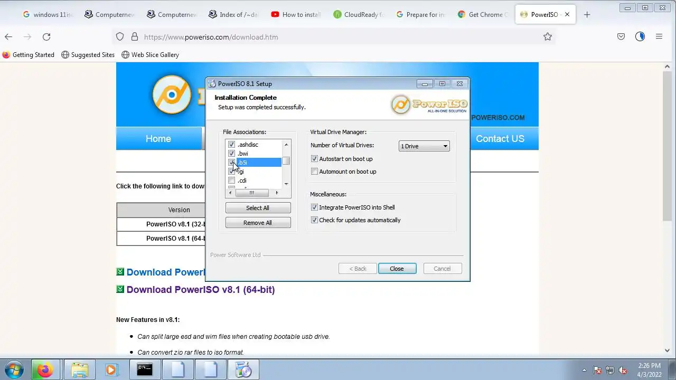The width and height of the screenshot is (676, 380).
Task: Click Firefox icon in taskbar
Action: point(45,369)
